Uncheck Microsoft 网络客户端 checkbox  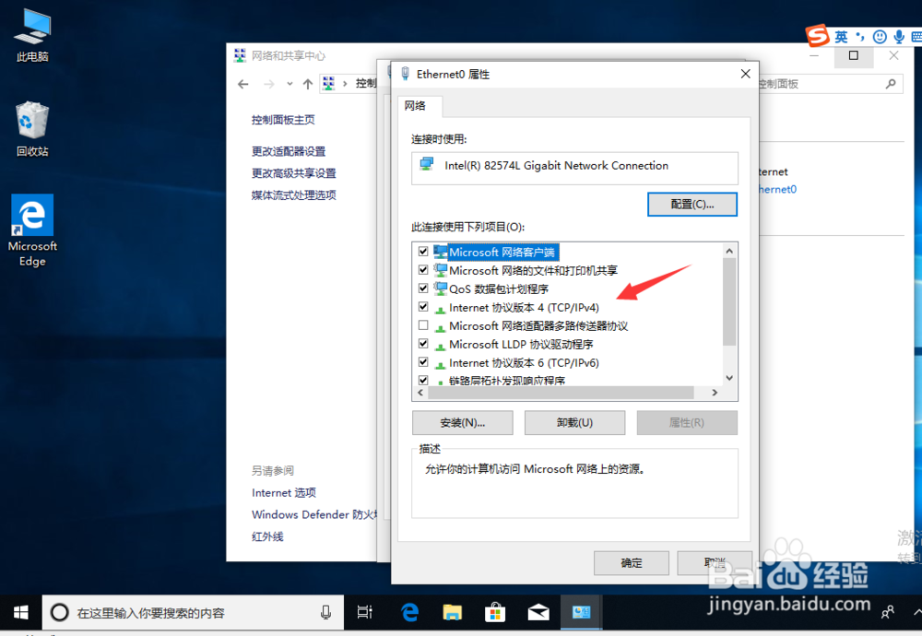click(x=423, y=251)
